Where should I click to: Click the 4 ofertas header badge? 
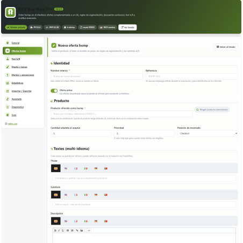tap(69, 27)
